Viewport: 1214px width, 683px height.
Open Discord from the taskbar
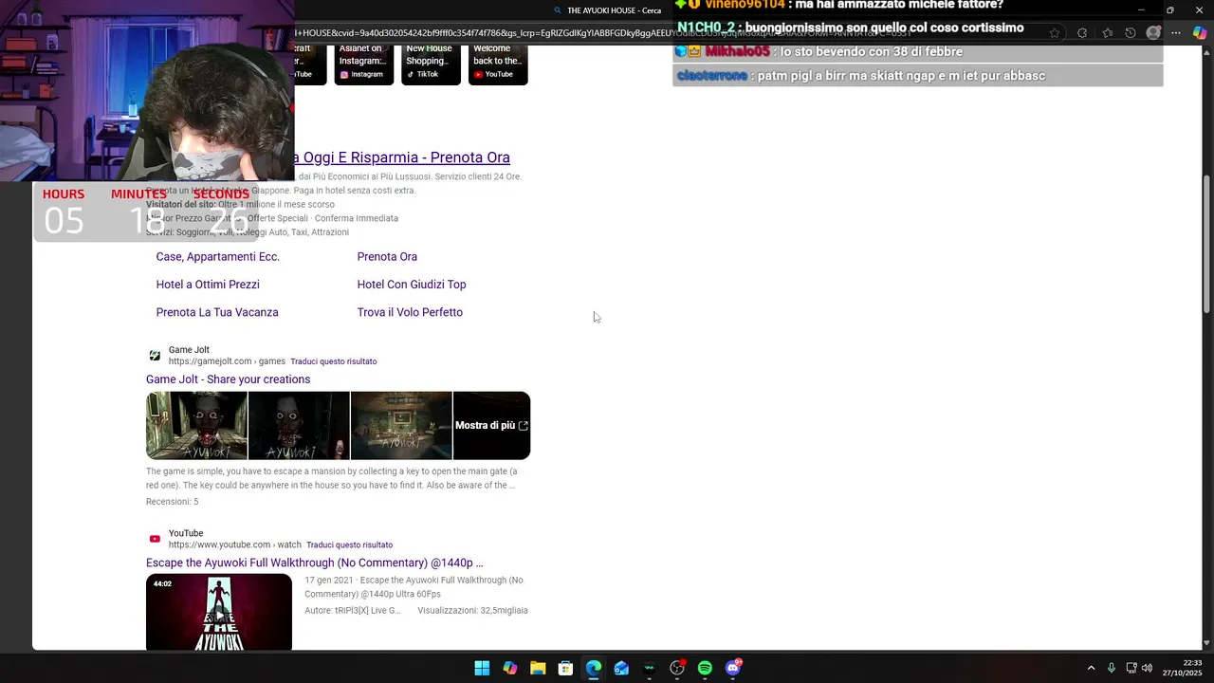733,668
